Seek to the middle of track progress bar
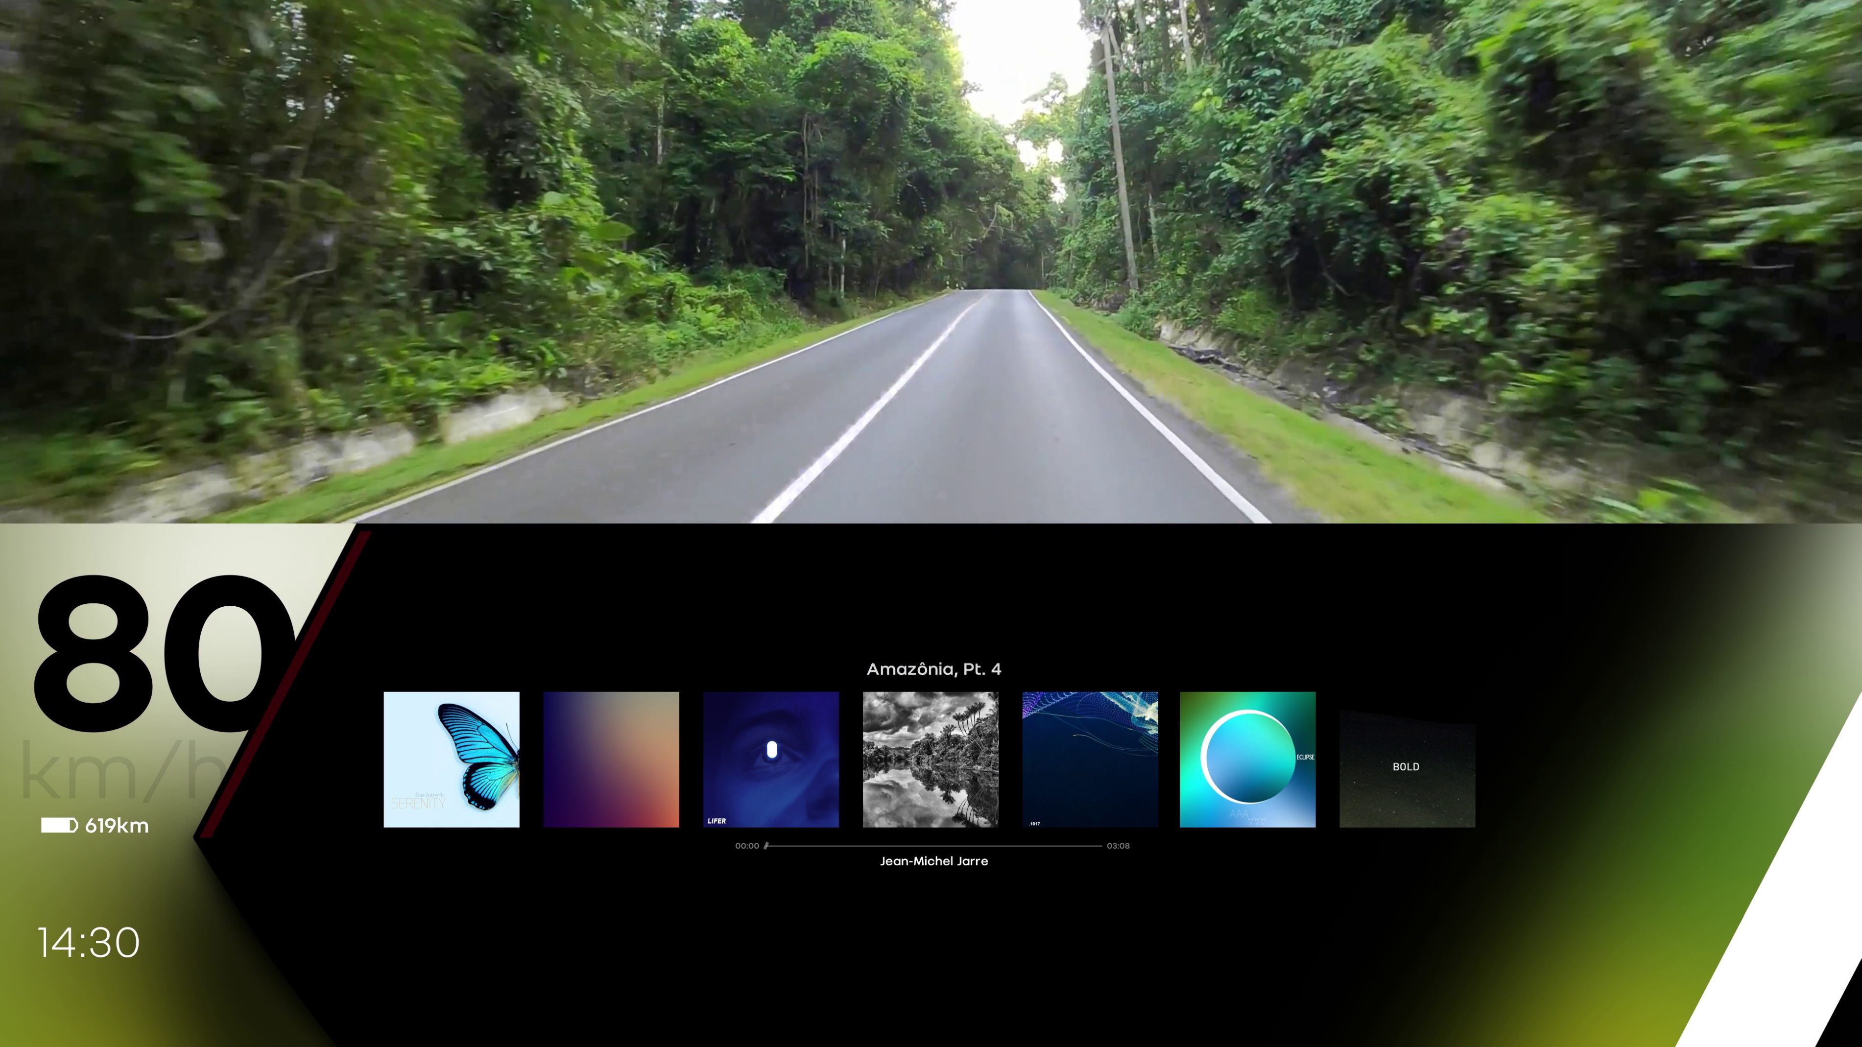 [x=934, y=845]
